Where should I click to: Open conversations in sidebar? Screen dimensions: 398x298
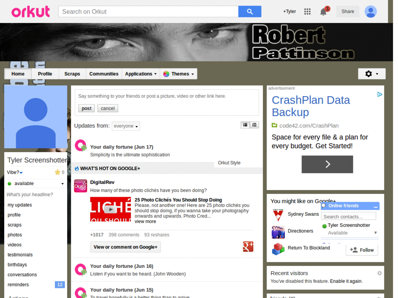click(22, 275)
